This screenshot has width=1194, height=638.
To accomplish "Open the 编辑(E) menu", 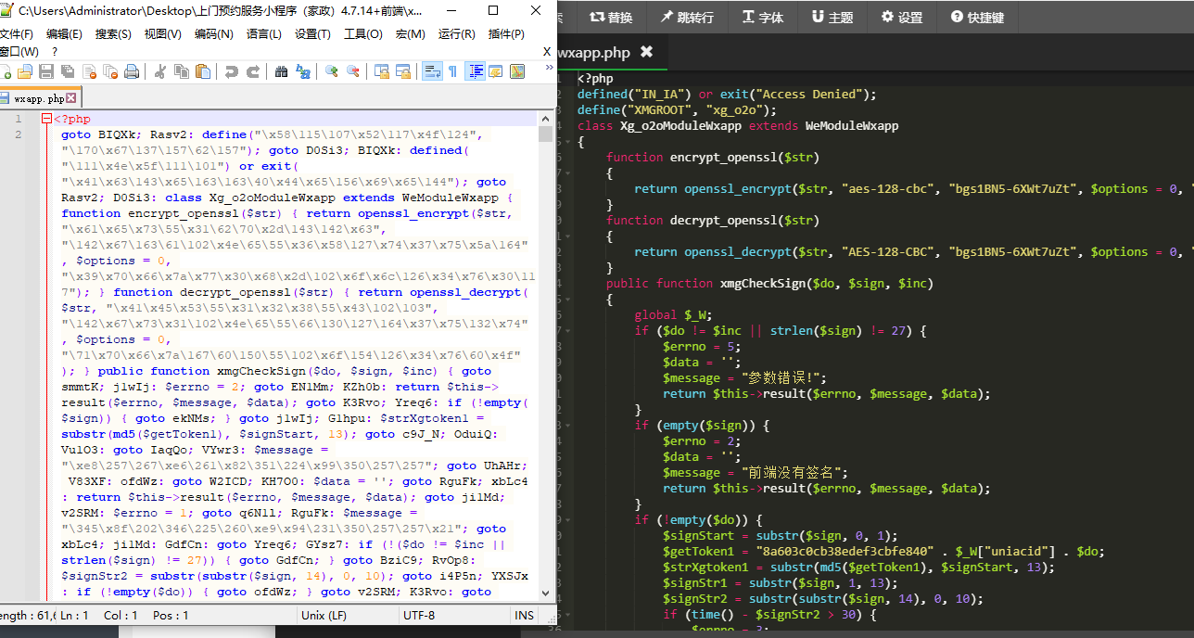I will tap(64, 34).
